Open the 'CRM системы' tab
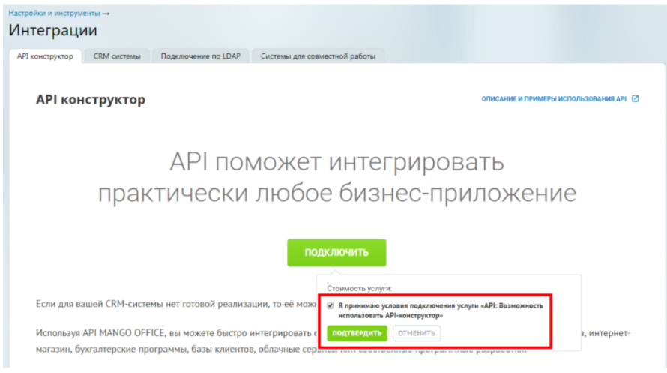 (117, 56)
